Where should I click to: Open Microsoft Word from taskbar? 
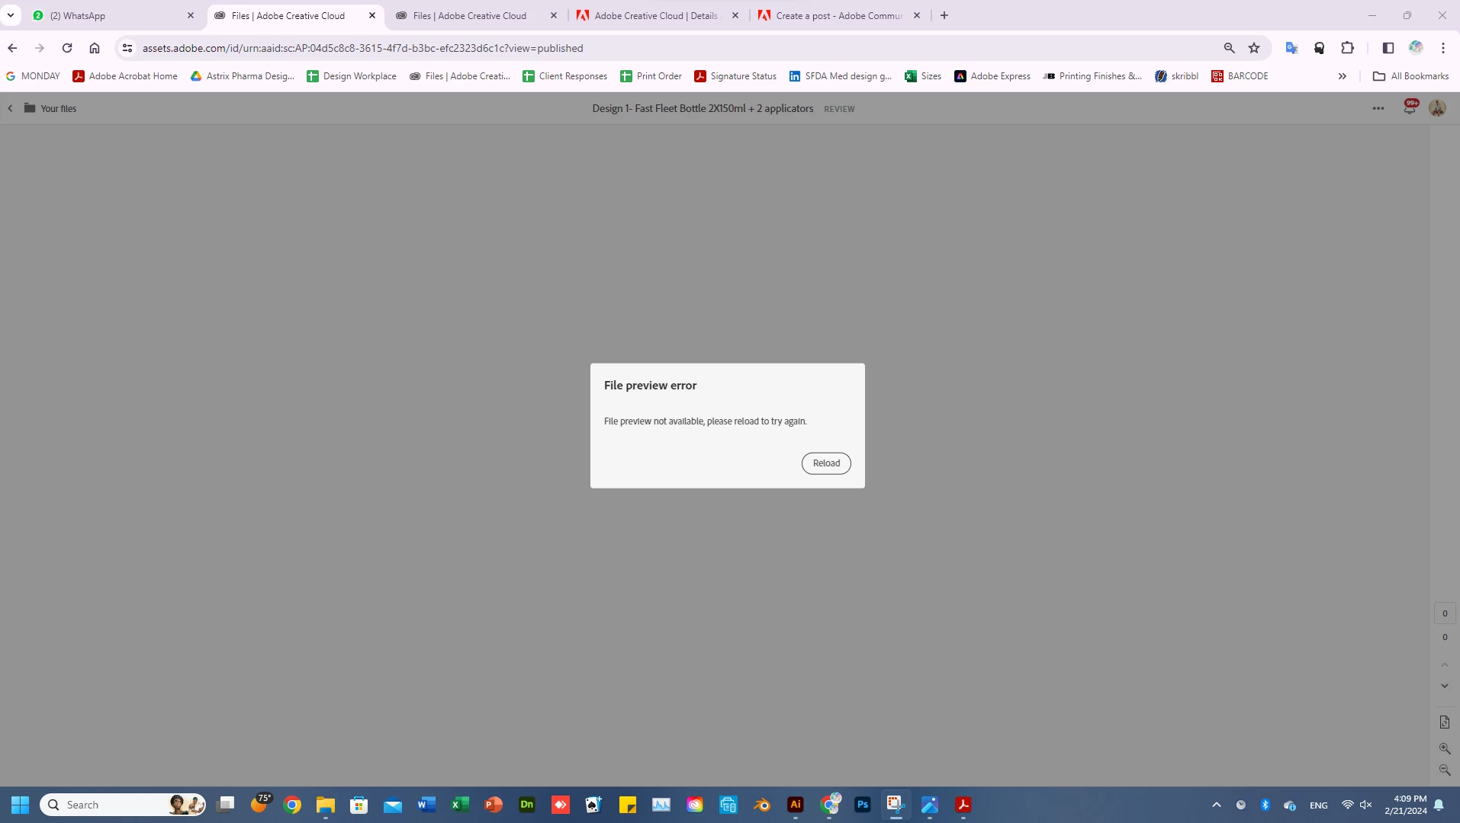point(426,805)
